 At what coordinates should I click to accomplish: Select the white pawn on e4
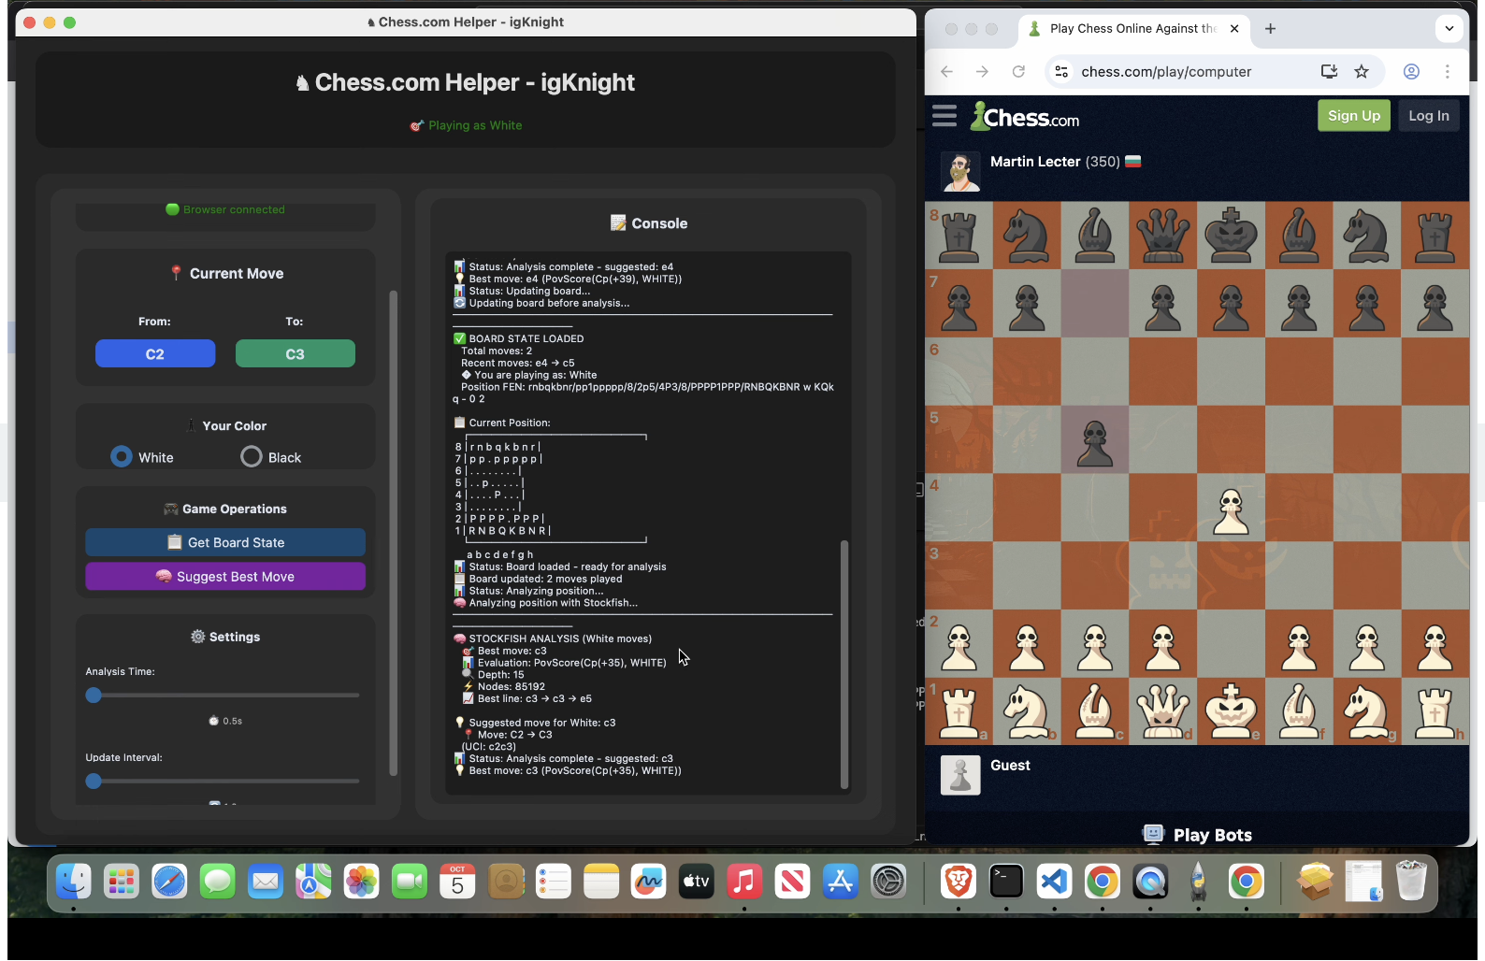pyautogui.click(x=1231, y=509)
